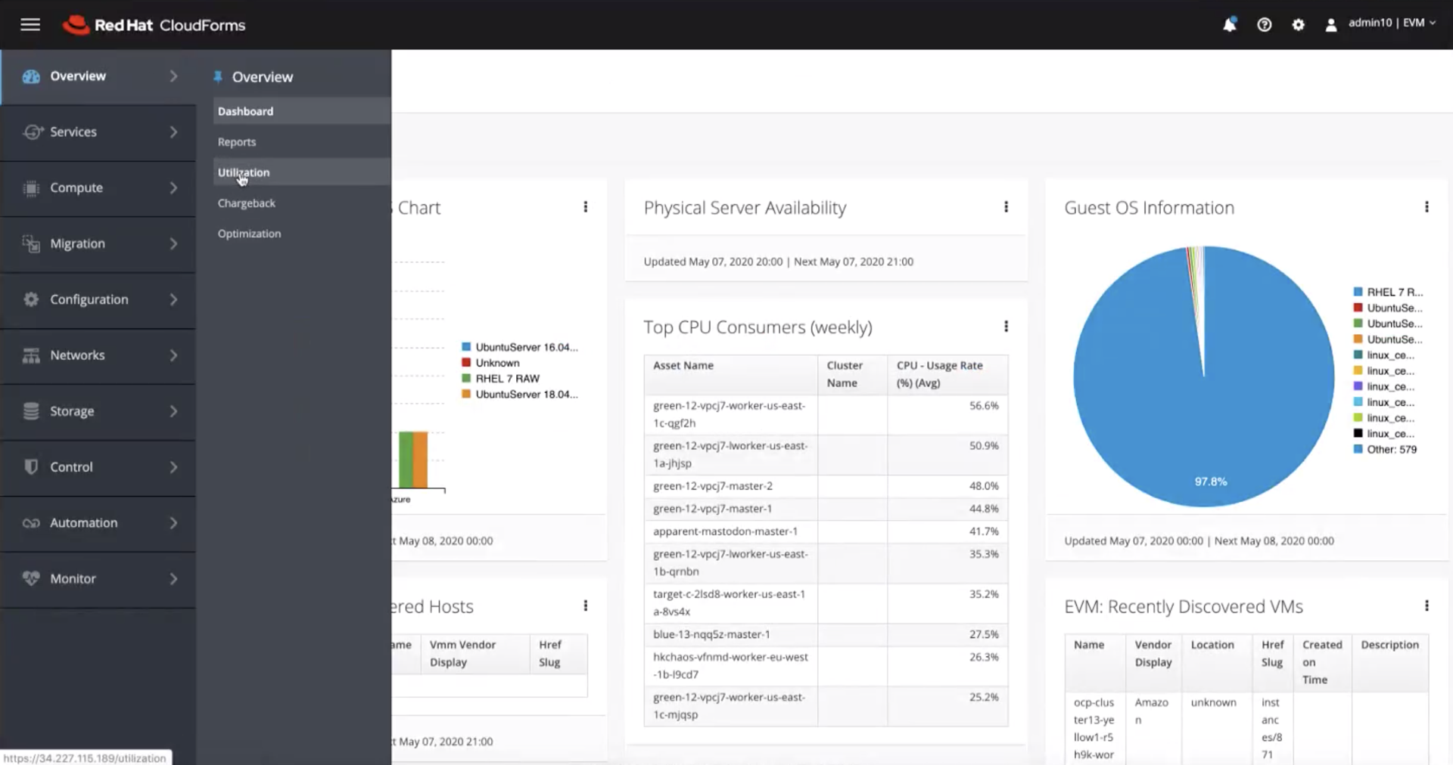Viewport: 1453px width, 765px height.
Task: Select row green-12-vpcj7-master-1
Action: [826, 509]
